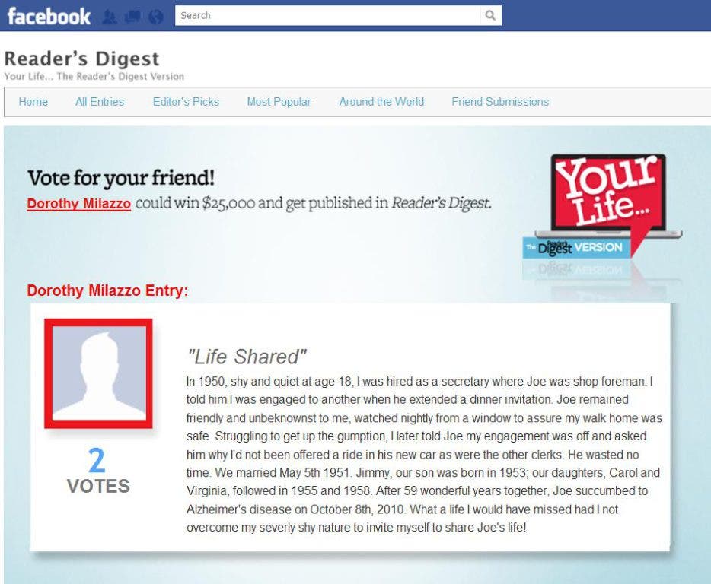The width and height of the screenshot is (711, 584).
Task: Click the story line starting "In 1950, shy and quiet"
Action: tap(419, 382)
